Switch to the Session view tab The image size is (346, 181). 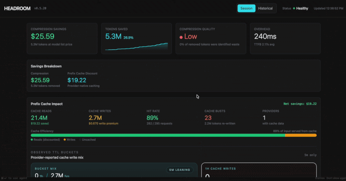(246, 8)
